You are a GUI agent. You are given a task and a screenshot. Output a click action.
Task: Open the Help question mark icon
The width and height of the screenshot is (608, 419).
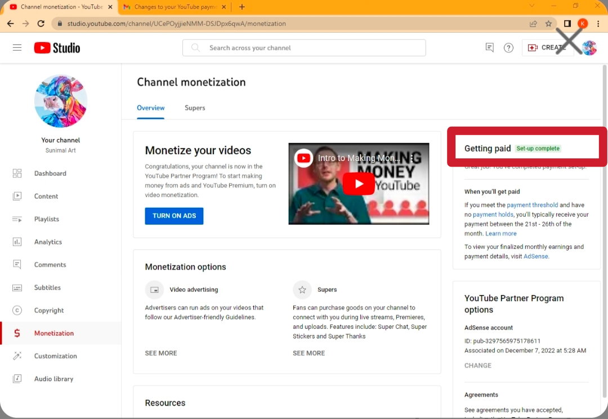click(508, 48)
